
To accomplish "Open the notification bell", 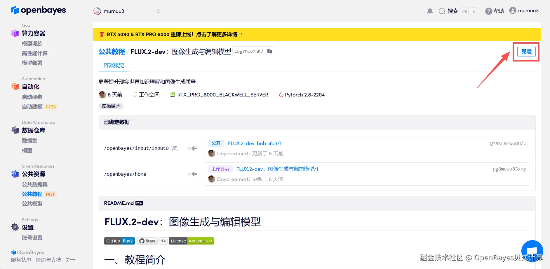I will point(429,11).
